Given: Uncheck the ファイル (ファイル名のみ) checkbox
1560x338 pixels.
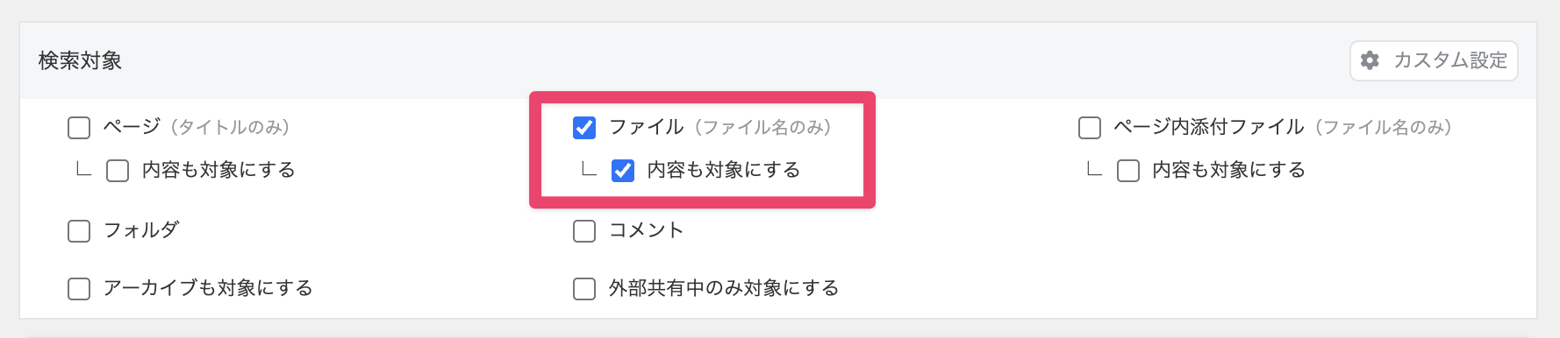Looking at the screenshot, I should tap(584, 128).
